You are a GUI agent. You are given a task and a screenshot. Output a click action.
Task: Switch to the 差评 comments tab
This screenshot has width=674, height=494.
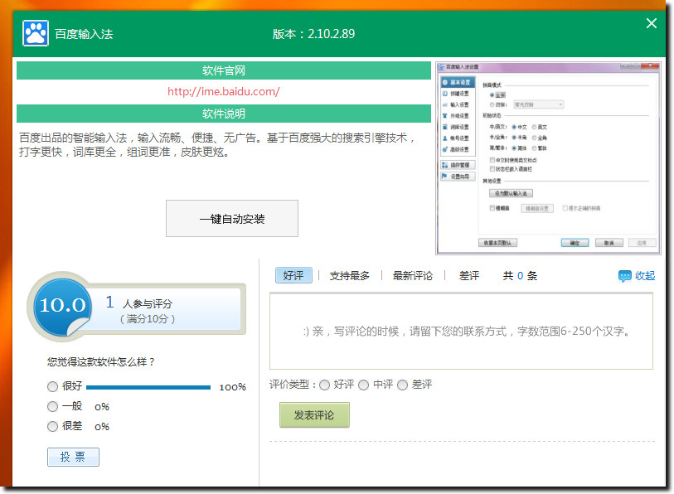click(x=469, y=275)
